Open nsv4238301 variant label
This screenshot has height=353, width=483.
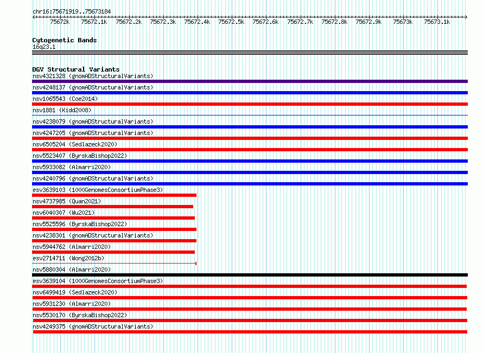(93, 235)
